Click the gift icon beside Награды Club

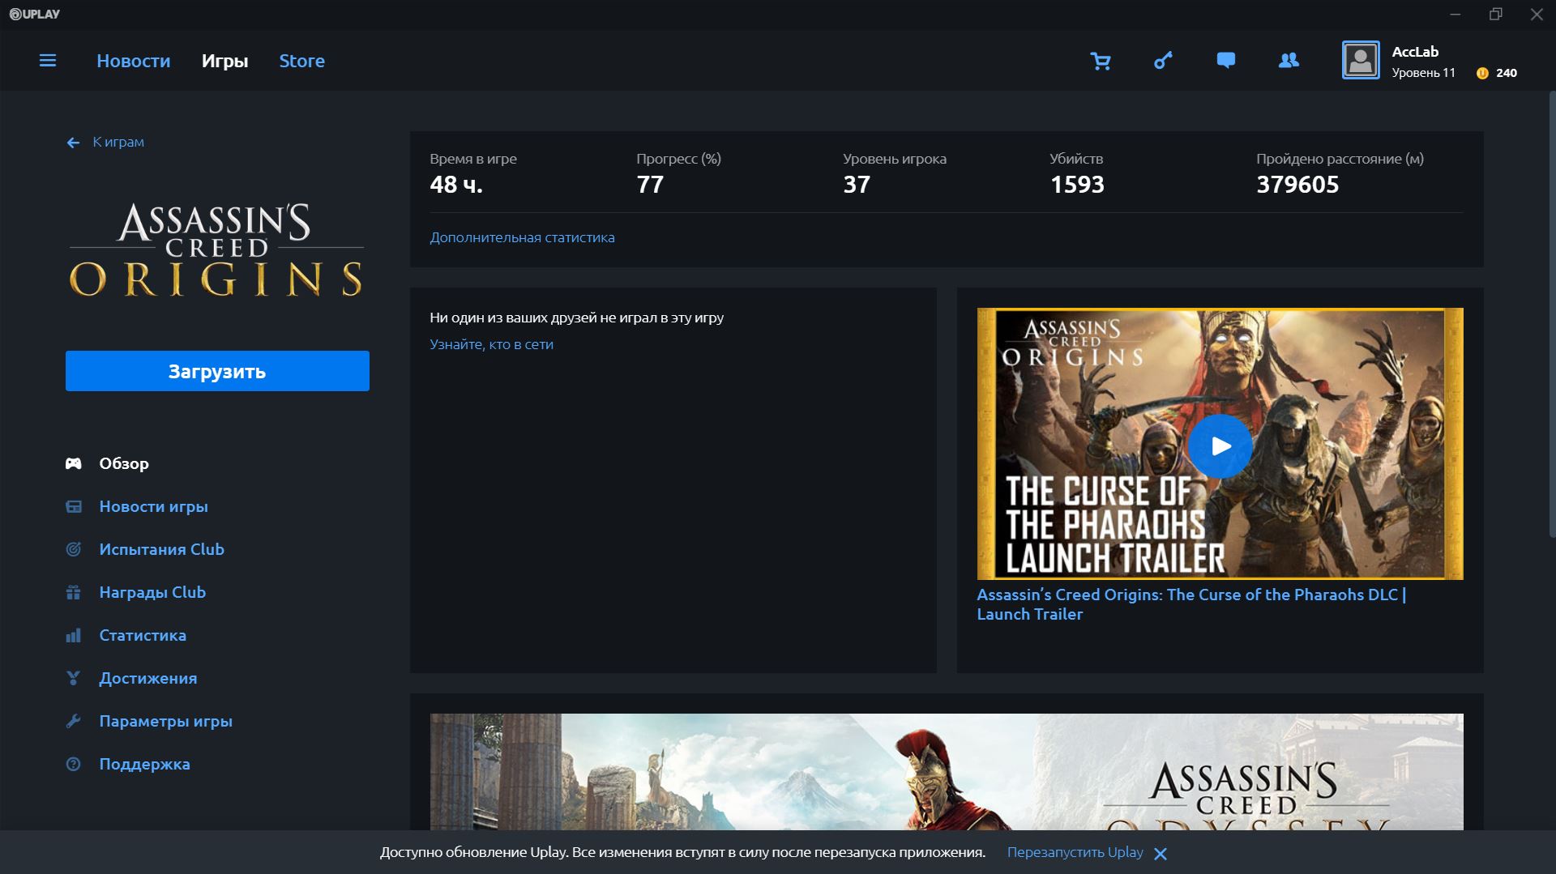[x=74, y=592]
